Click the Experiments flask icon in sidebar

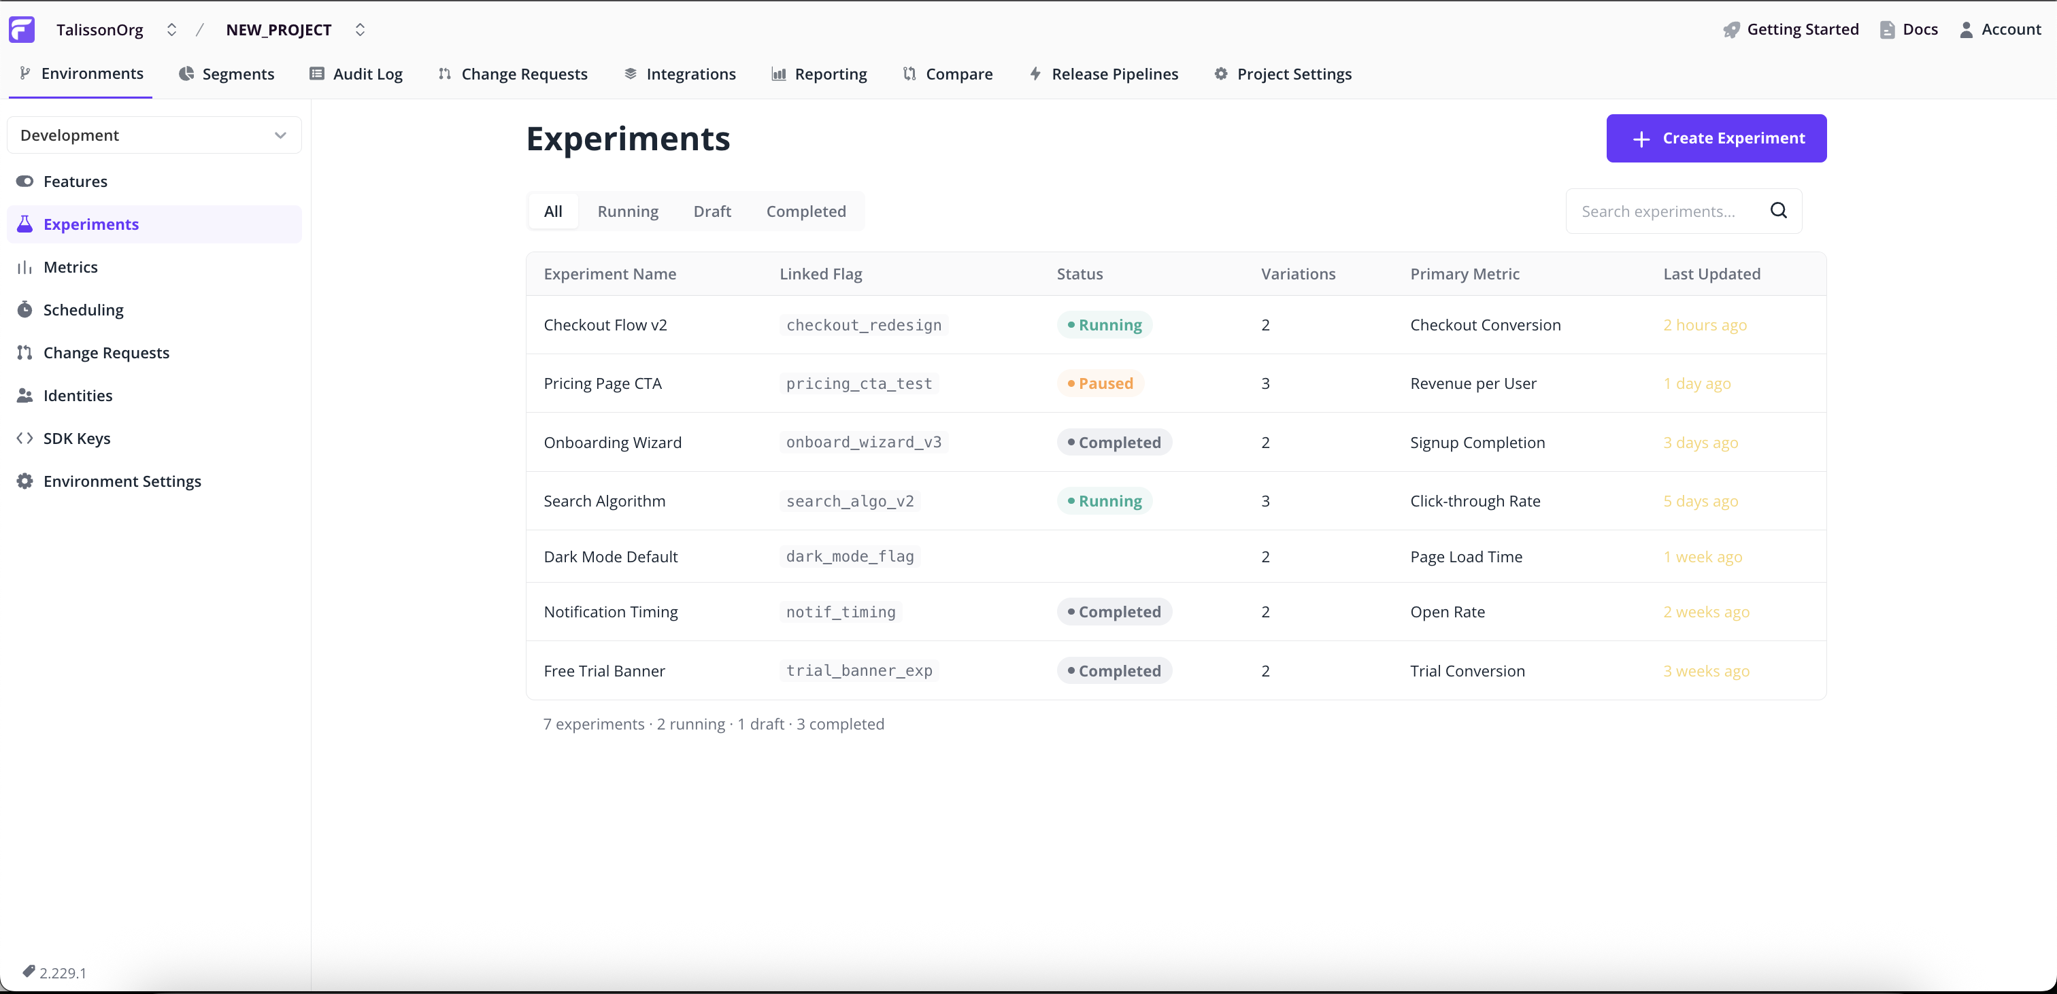24,224
